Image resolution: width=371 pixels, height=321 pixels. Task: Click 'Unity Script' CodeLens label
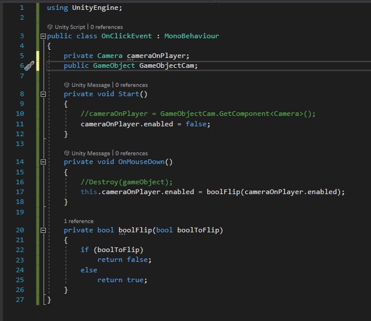[x=70, y=27]
